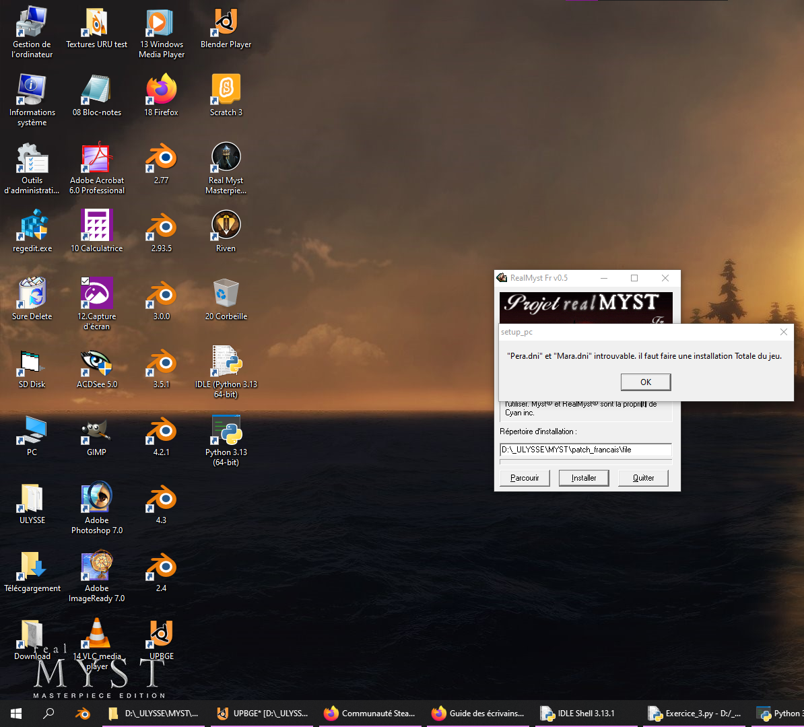Minimize the RealMyst Fr v0.5 window
Screen dimensions: 804x727
pos(604,278)
